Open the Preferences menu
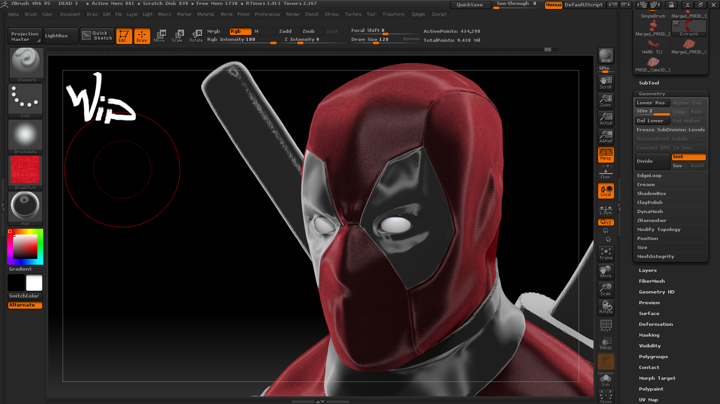The height and width of the screenshot is (404, 720). pyautogui.click(x=267, y=14)
